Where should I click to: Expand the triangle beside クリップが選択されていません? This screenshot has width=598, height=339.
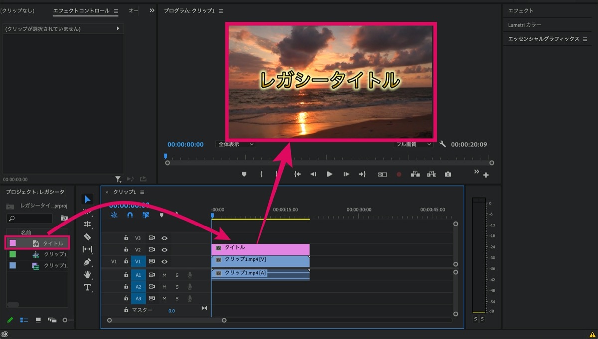pyautogui.click(x=118, y=29)
